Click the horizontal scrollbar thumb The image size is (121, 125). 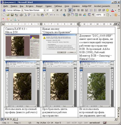16,119
